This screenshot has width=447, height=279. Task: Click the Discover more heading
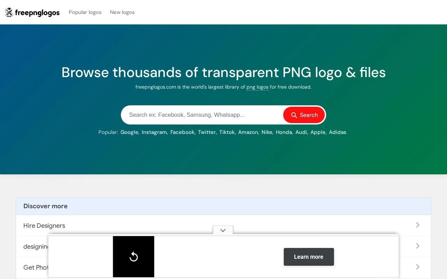[x=45, y=206]
